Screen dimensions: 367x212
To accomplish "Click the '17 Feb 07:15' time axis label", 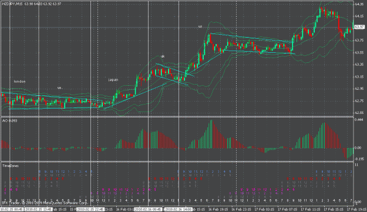I will (x=287, y=209).
